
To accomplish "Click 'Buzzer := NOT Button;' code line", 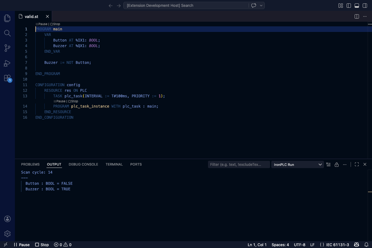I will 68,63.
